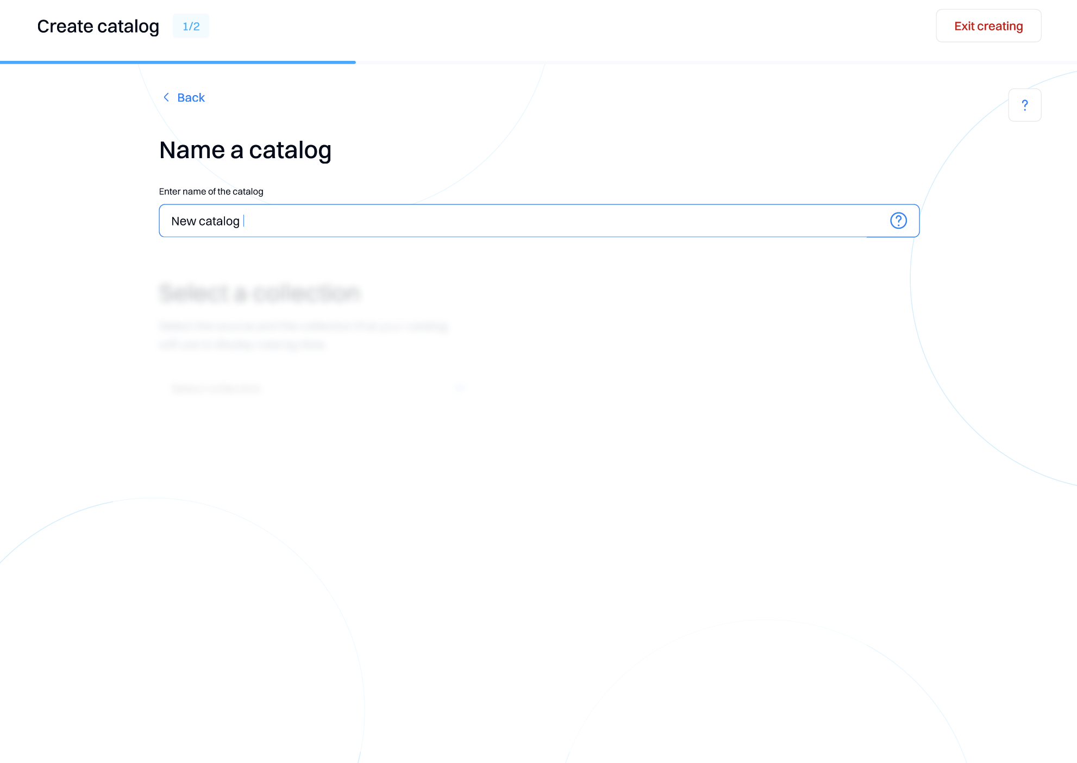Click on the typed New catalog text
The image size is (1077, 763).
(x=205, y=221)
